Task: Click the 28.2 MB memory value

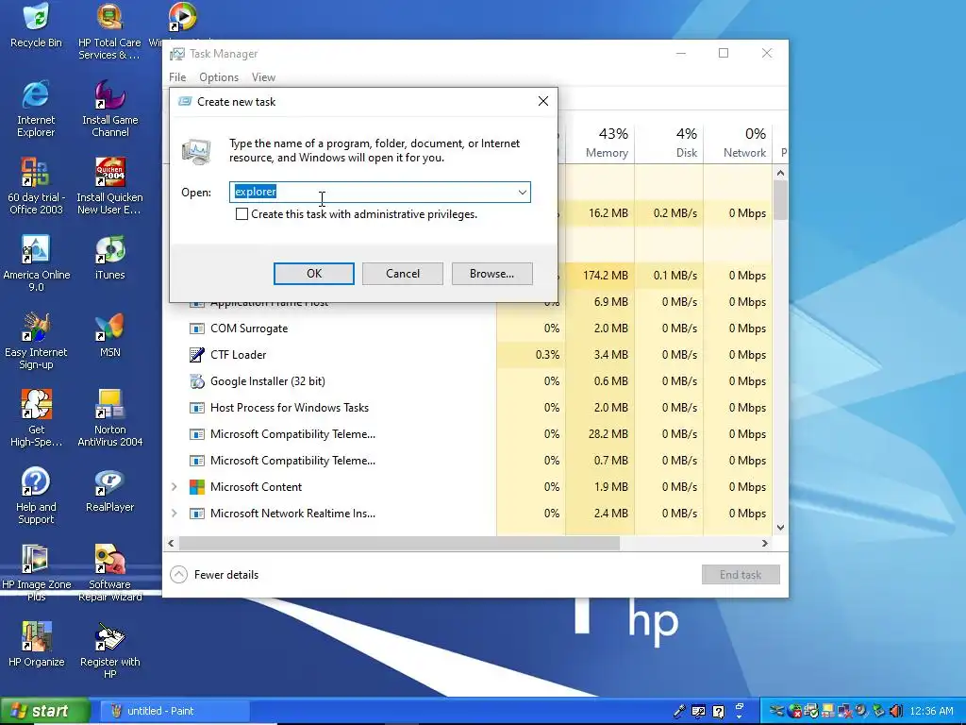Action: point(608,434)
